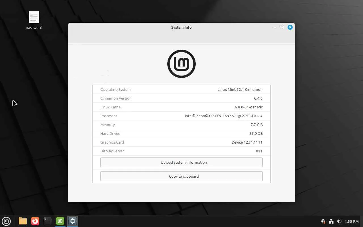
Task: Open the sound volume tray icon
Action: tap(339, 221)
